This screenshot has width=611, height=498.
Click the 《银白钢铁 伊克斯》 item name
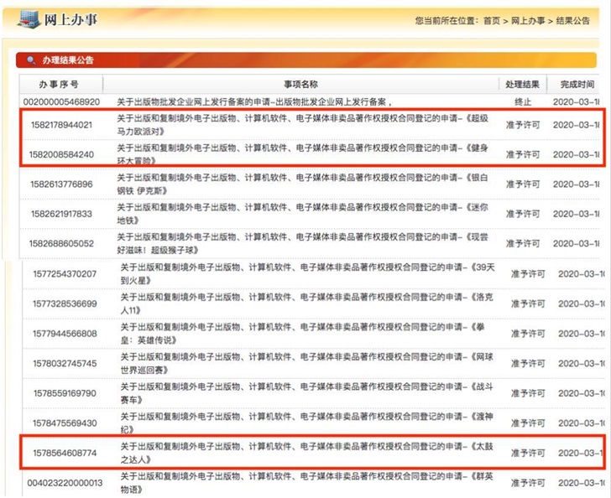(303, 184)
